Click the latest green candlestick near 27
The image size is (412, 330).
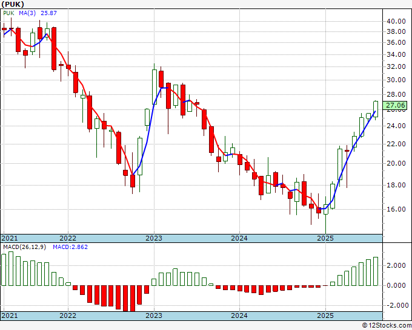(x=376, y=109)
